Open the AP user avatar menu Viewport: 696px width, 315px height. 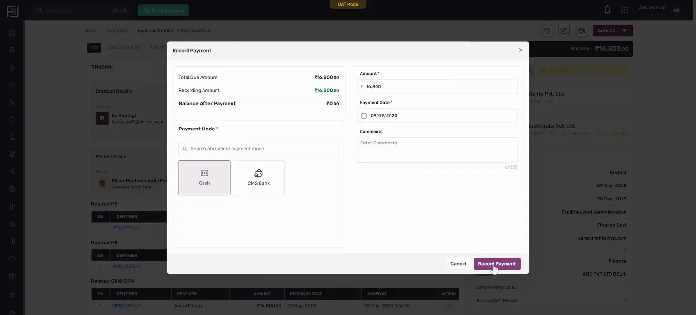pyautogui.click(x=676, y=10)
